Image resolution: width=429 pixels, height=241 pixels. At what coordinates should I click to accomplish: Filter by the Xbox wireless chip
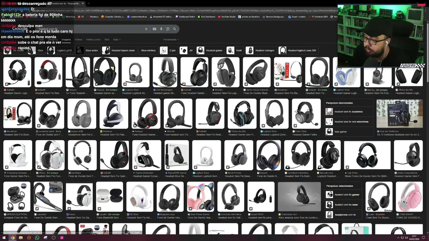click(x=148, y=51)
